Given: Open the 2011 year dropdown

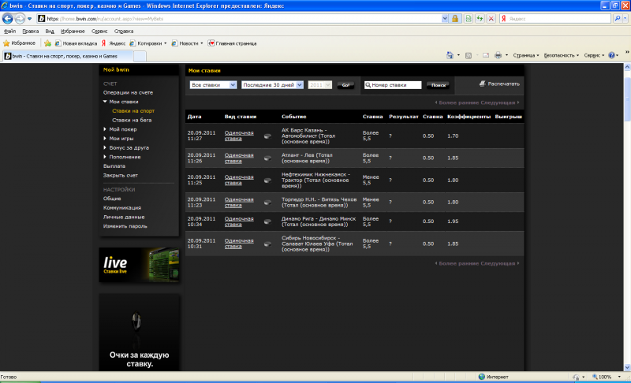Looking at the screenshot, I should click(x=320, y=85).
